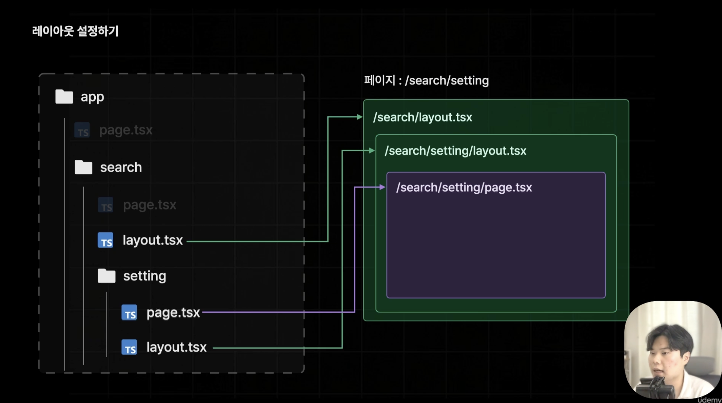Click dimmed TS icon beside app page.tsx
This screenshot has height=403, width=722.
(82, 130)
